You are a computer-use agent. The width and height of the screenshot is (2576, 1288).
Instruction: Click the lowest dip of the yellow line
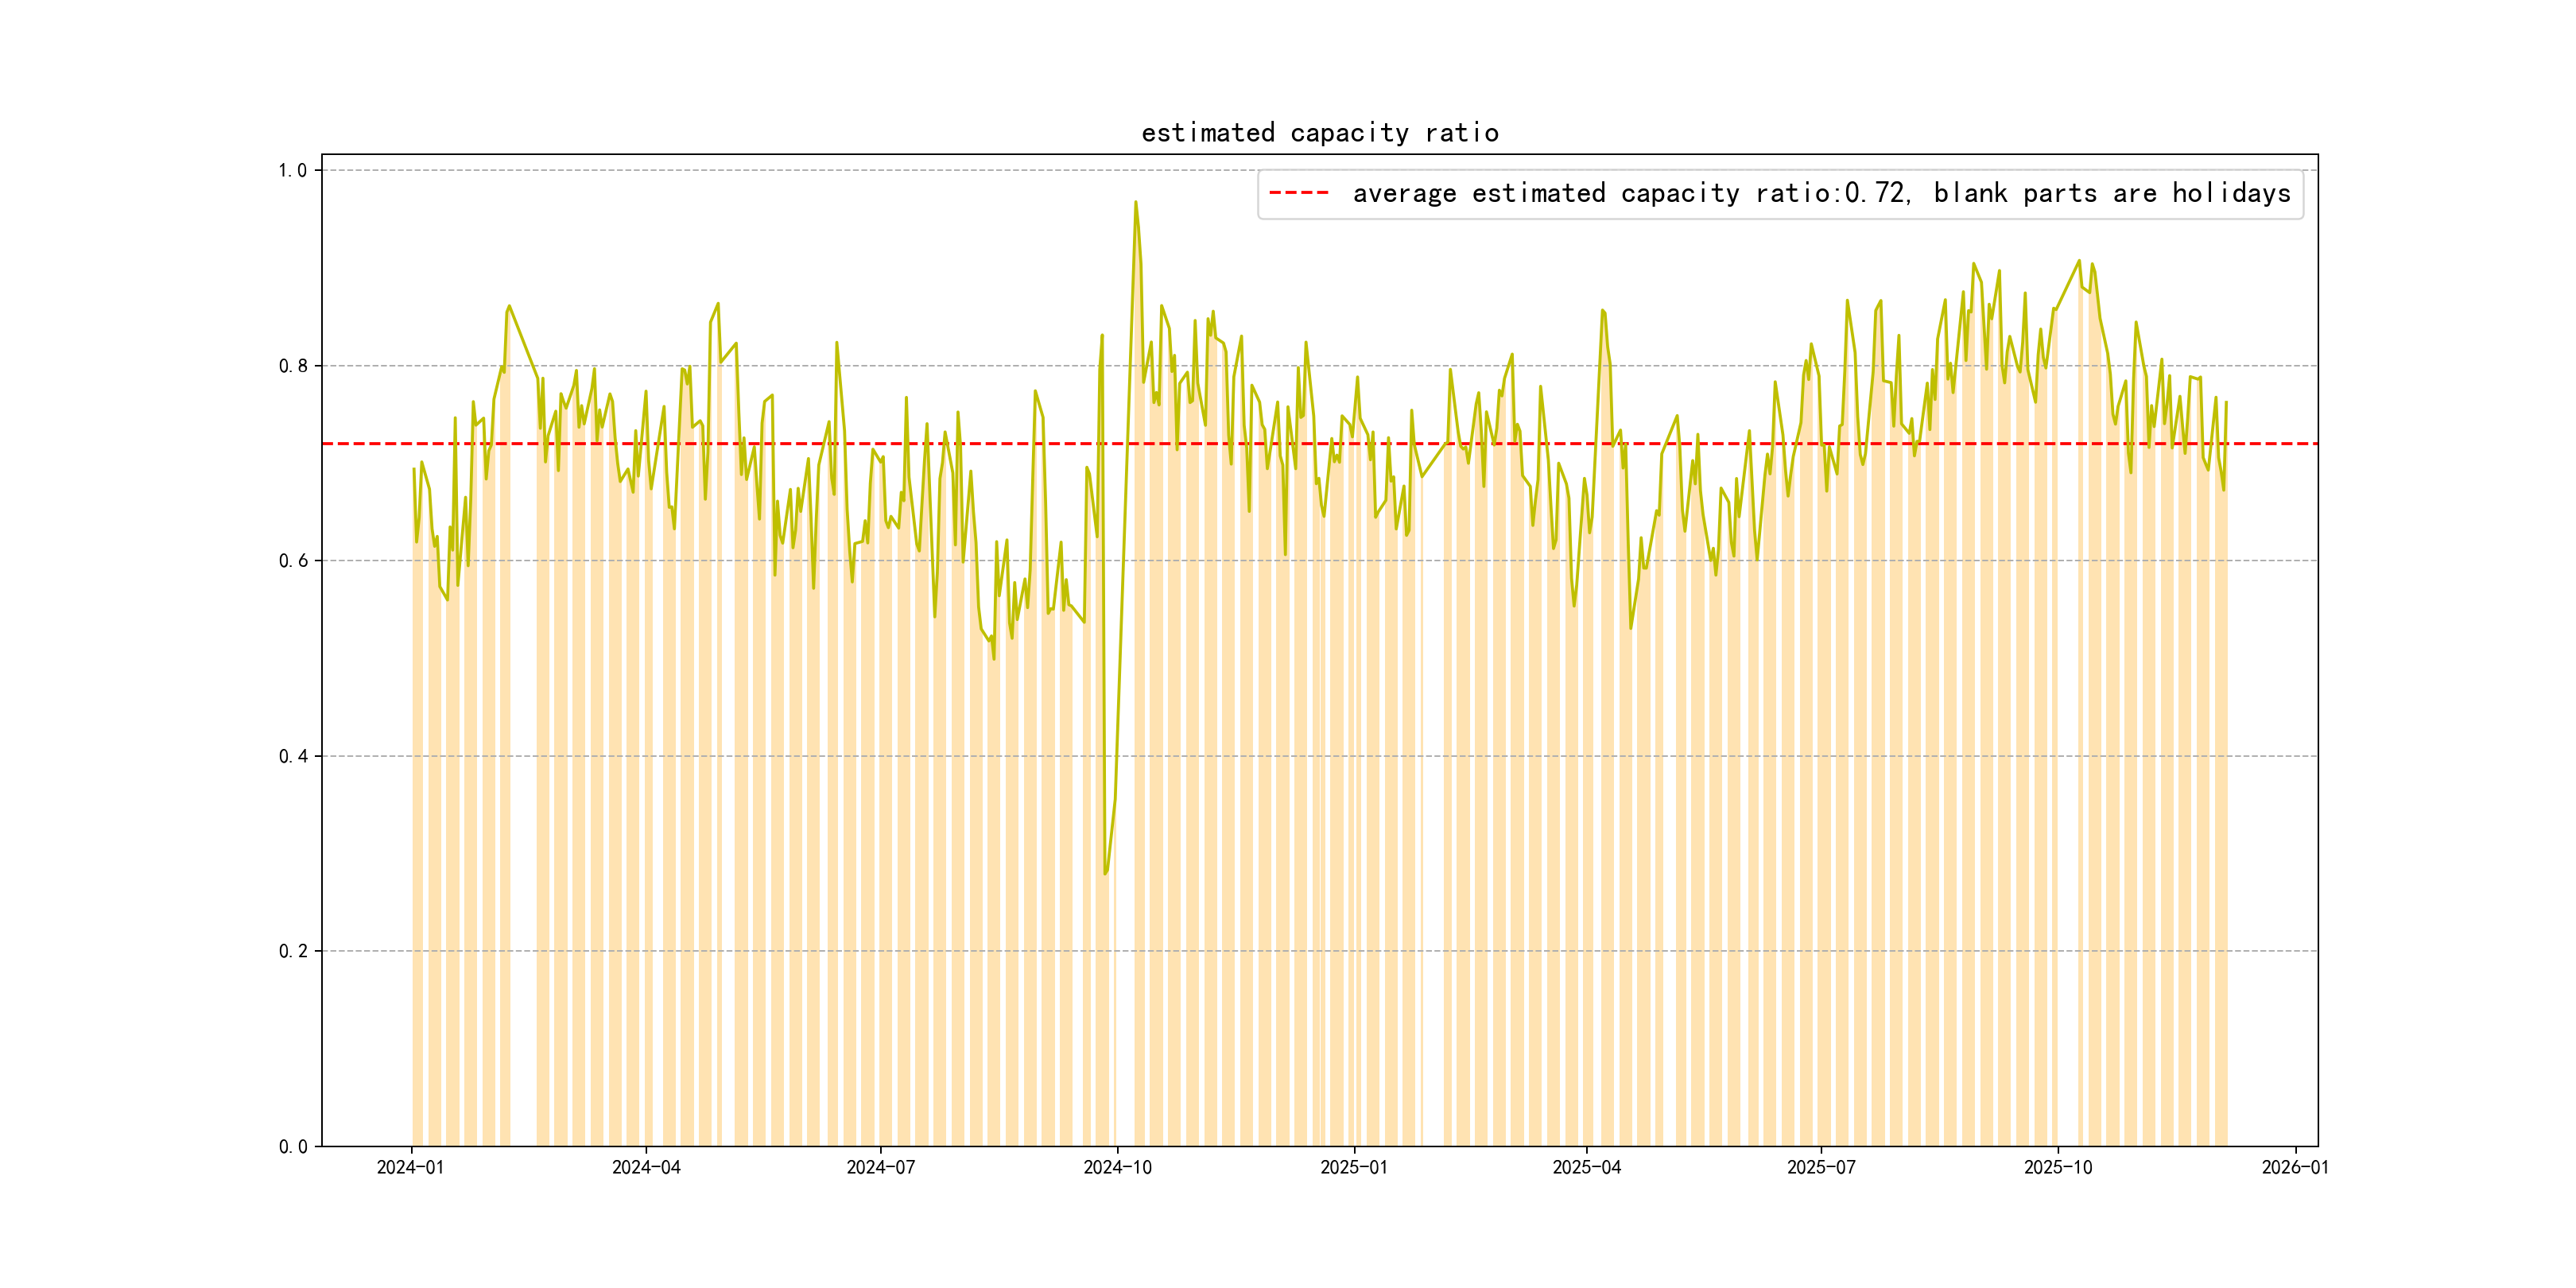coord(1105,873)
